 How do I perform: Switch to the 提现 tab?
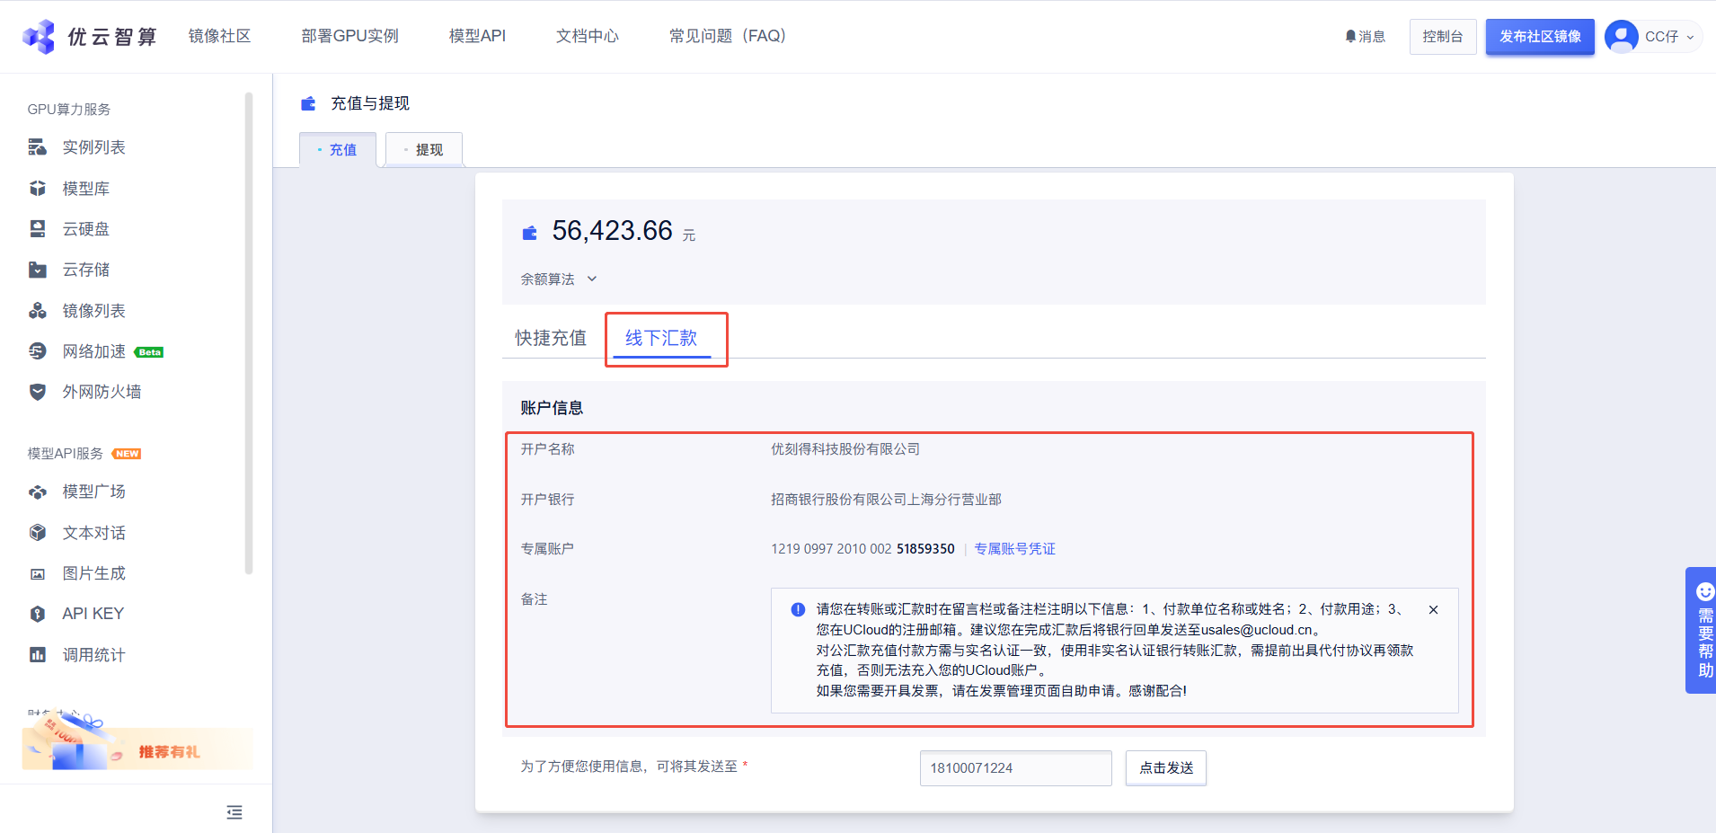click(424, 150)
